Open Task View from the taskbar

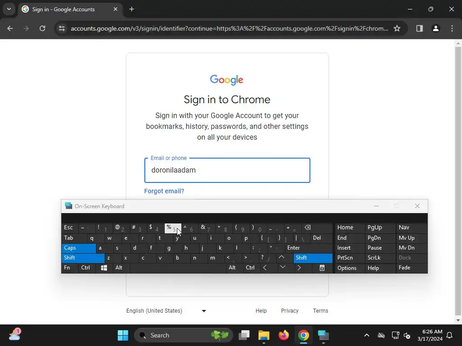point(244,335)
